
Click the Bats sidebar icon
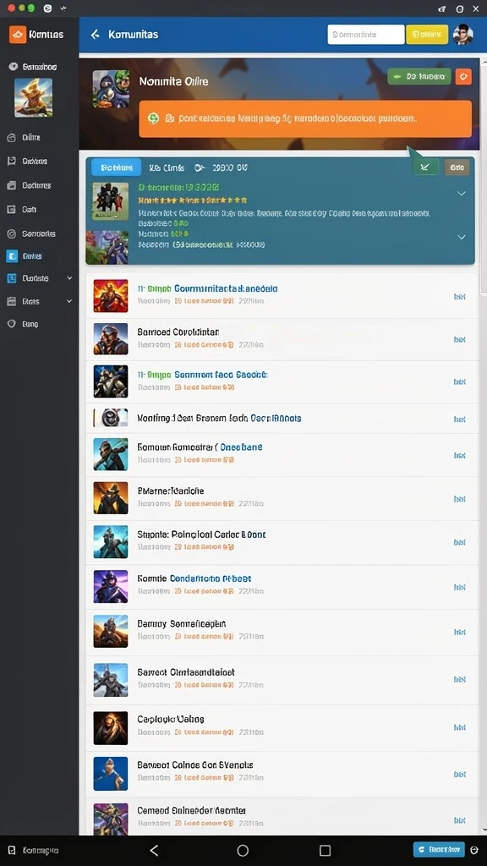[x=11, y=302]
